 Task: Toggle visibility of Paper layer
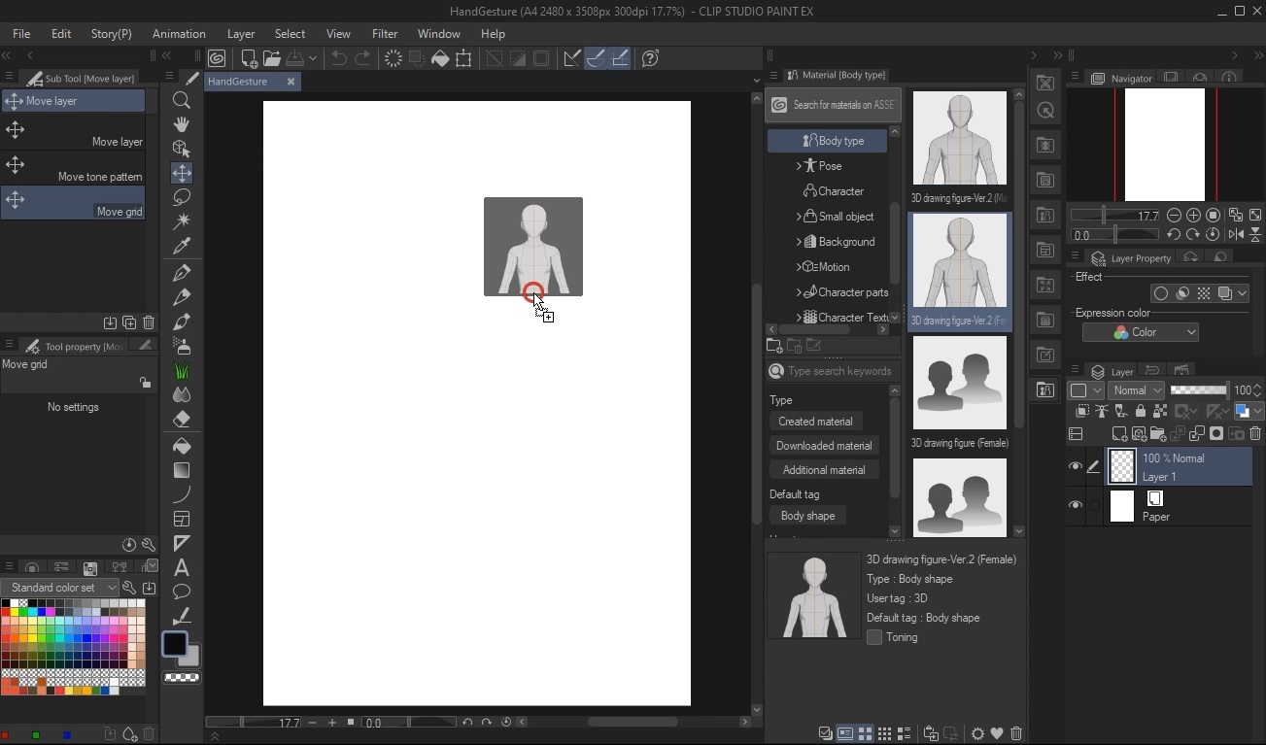[1076, 506]
